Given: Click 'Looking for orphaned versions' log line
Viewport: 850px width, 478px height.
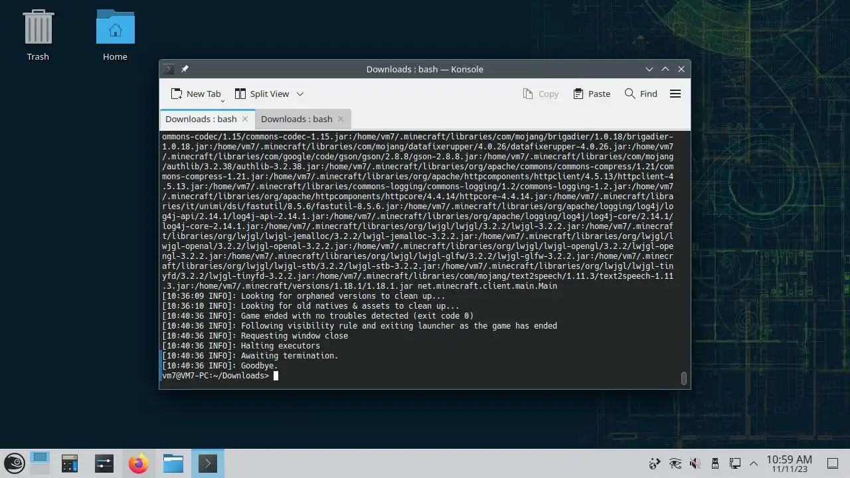Looking at the screenshot, I should [x=303, y=296].
